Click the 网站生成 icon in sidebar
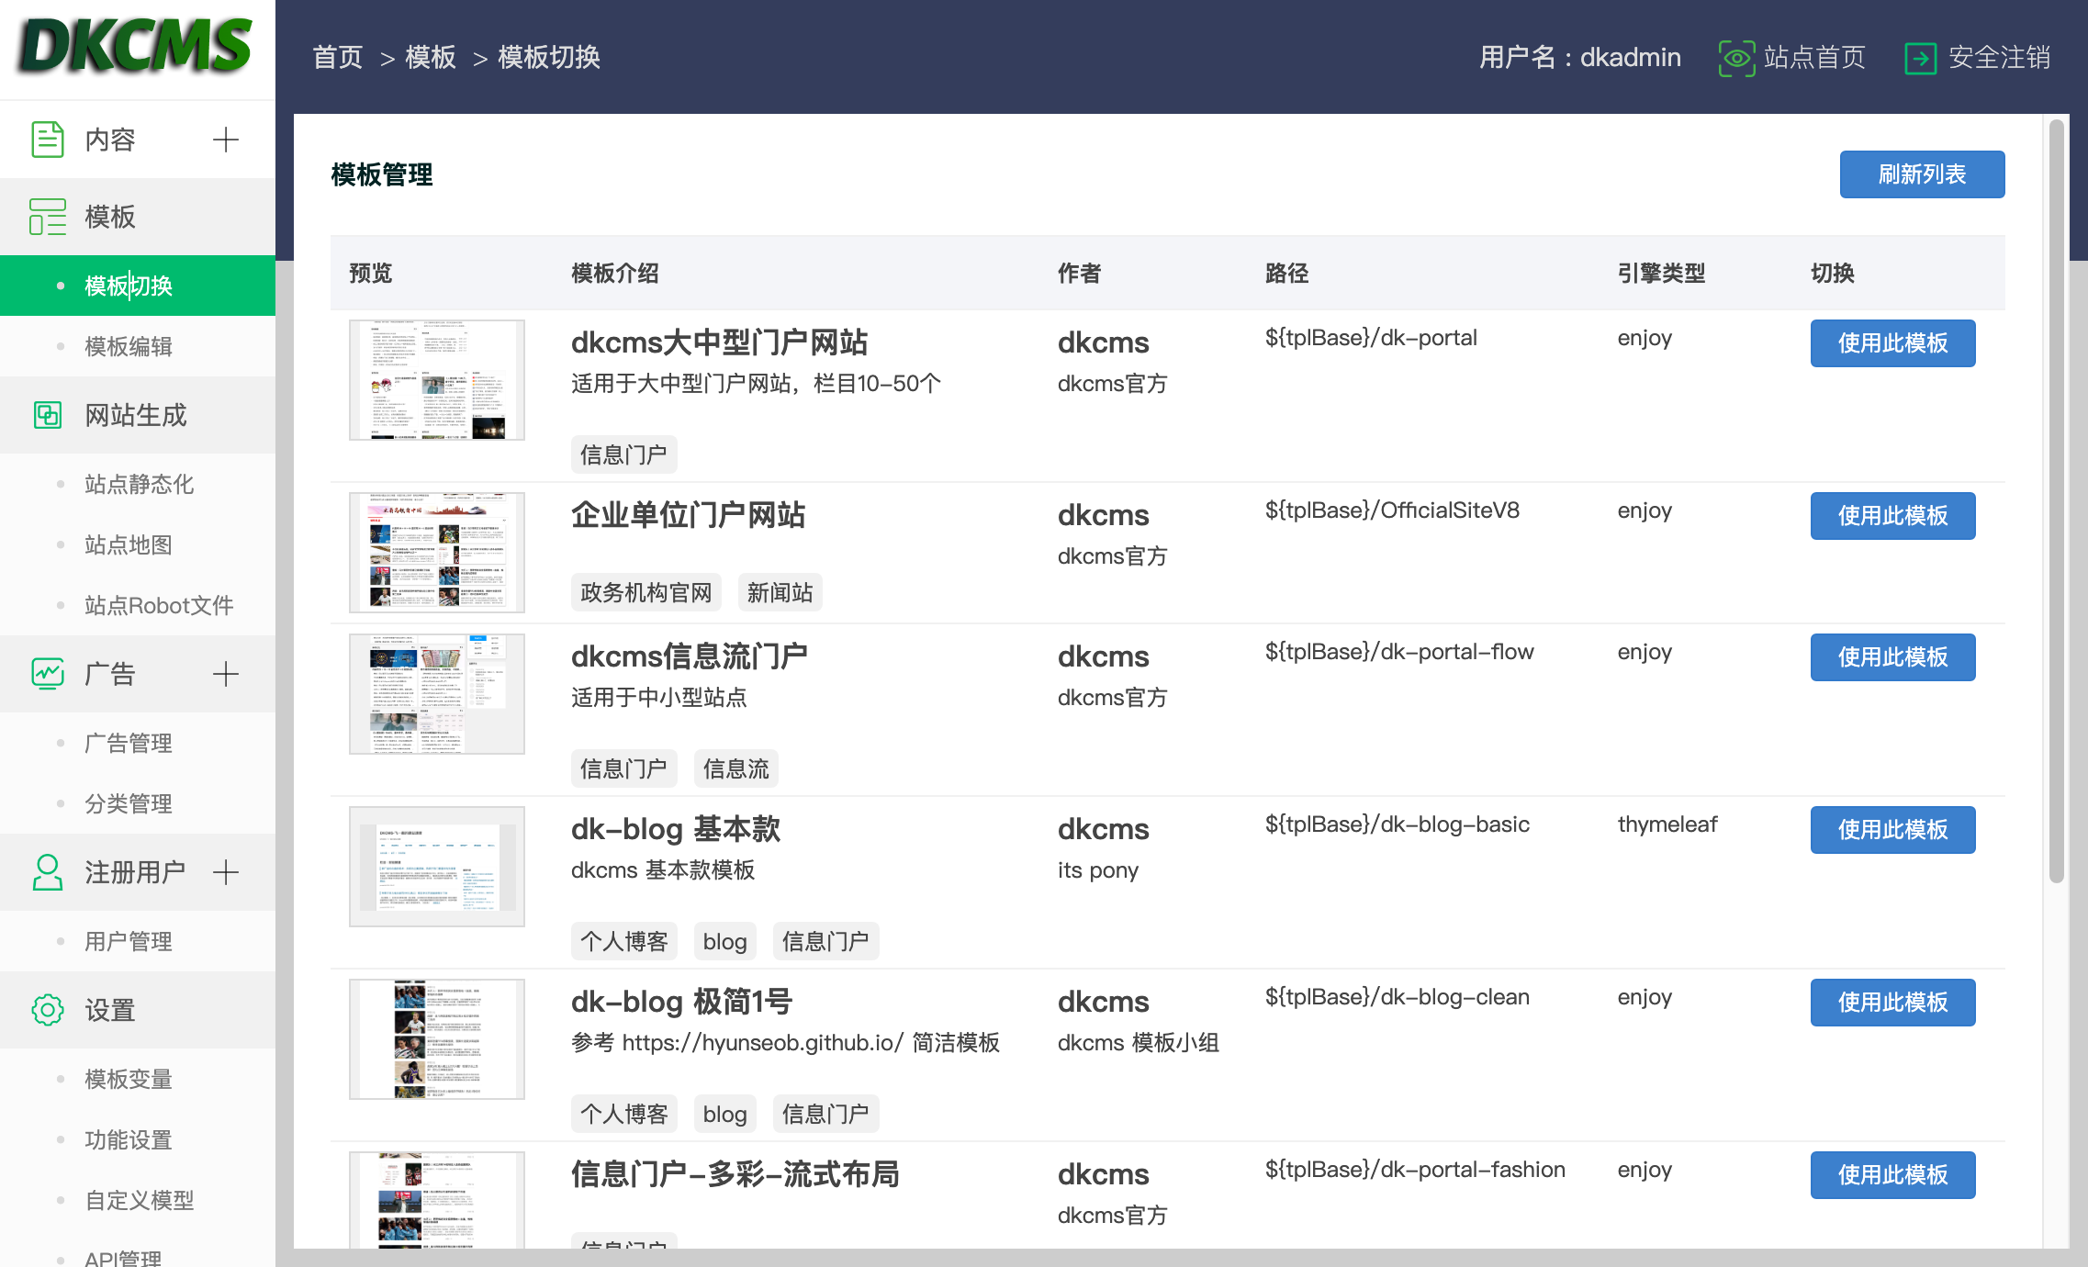 pyautogui.click(x=48, y=415)
